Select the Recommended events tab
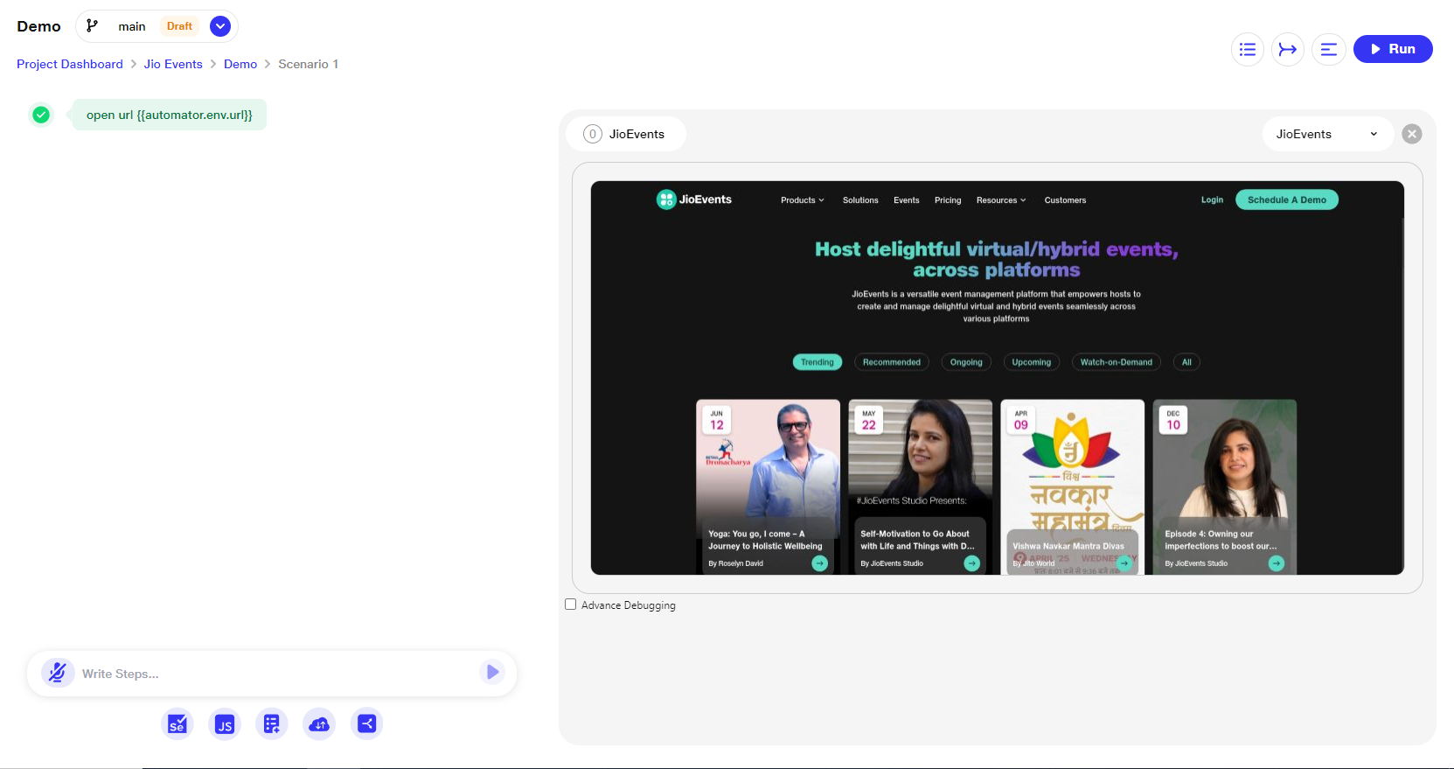 891,362
